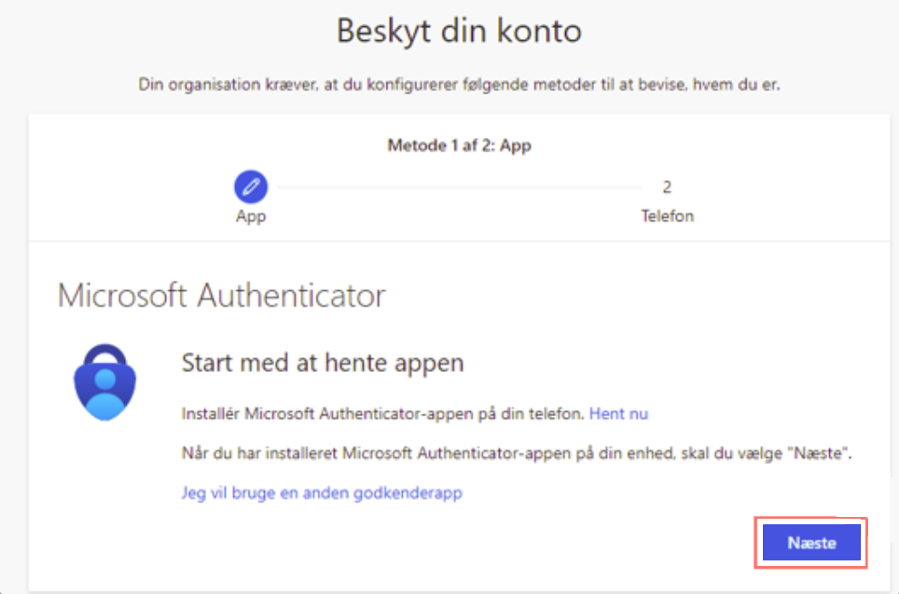The image size is (899, 594).
Task: Choose Jeg vil bruge en anden godkenderapp
Action: [x=322, y=492]
